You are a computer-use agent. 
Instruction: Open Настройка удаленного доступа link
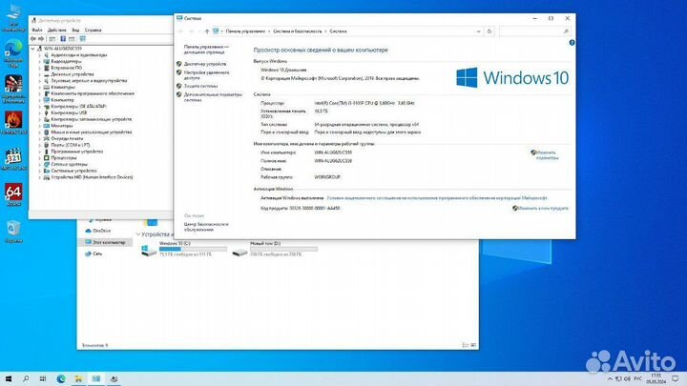click(206, 75)
